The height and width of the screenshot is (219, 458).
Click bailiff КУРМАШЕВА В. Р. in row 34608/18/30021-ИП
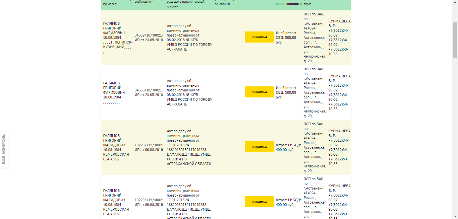tap(339, 78)
